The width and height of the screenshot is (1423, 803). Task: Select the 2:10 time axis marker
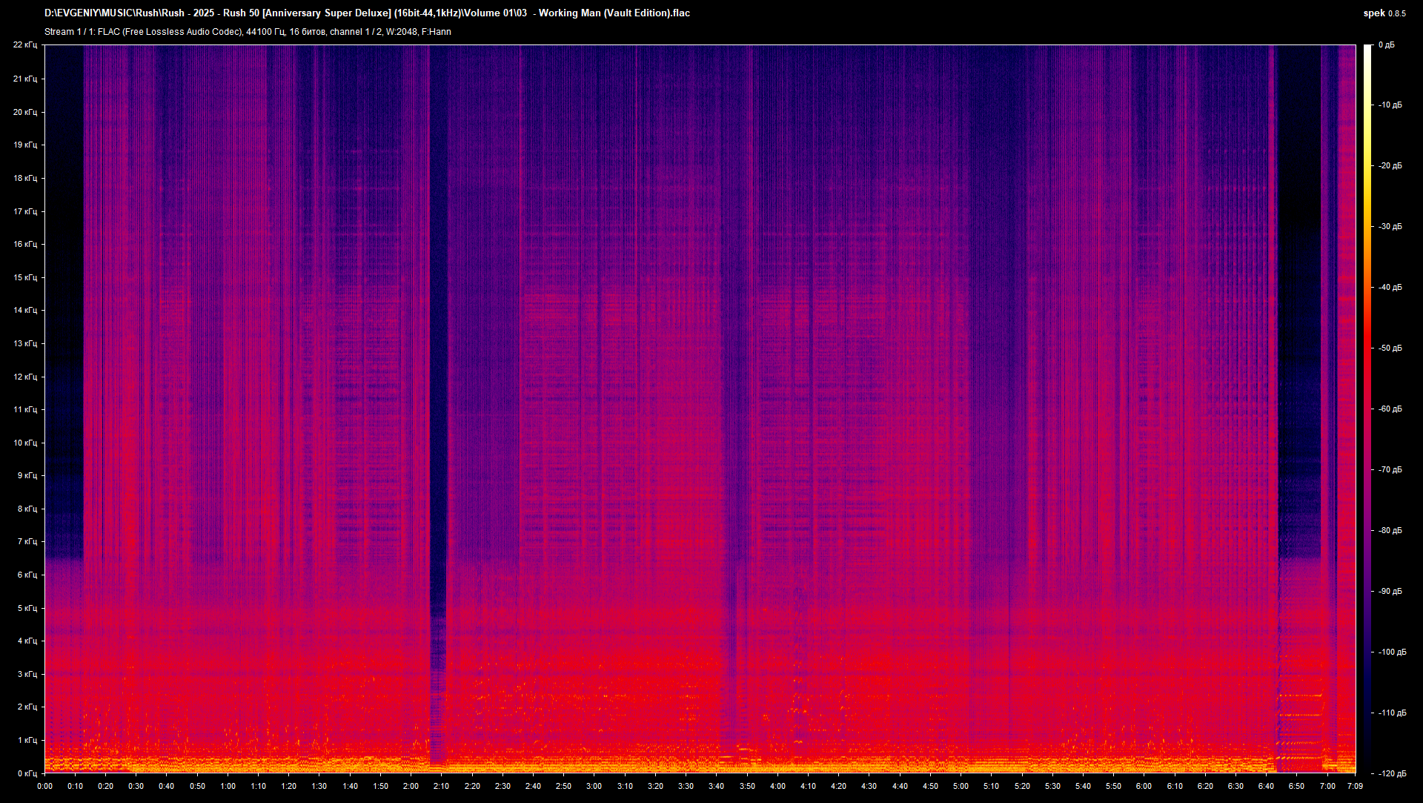441,786
